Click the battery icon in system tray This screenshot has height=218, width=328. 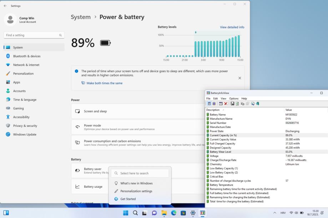click(302, 213)
